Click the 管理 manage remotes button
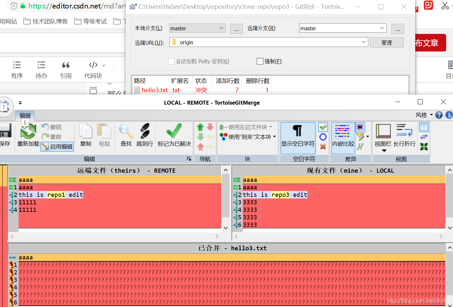 tap(387, 43)
